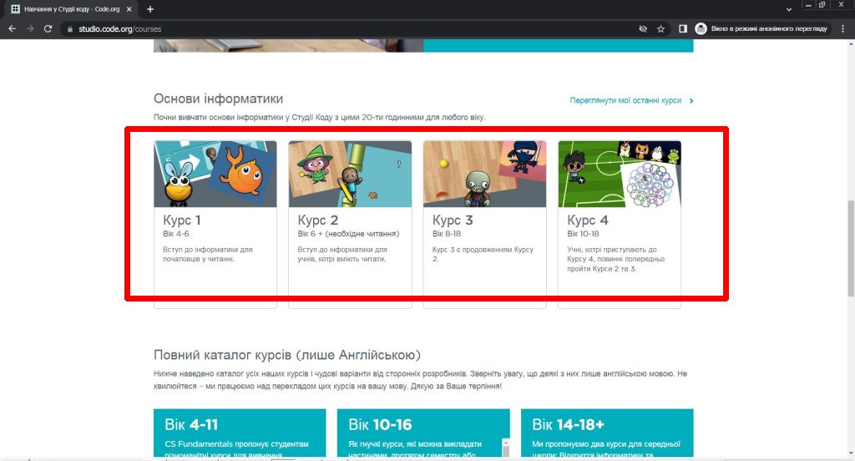
Task: Click 'Повний каталог курсів' heading
Action: pos(287,355)
